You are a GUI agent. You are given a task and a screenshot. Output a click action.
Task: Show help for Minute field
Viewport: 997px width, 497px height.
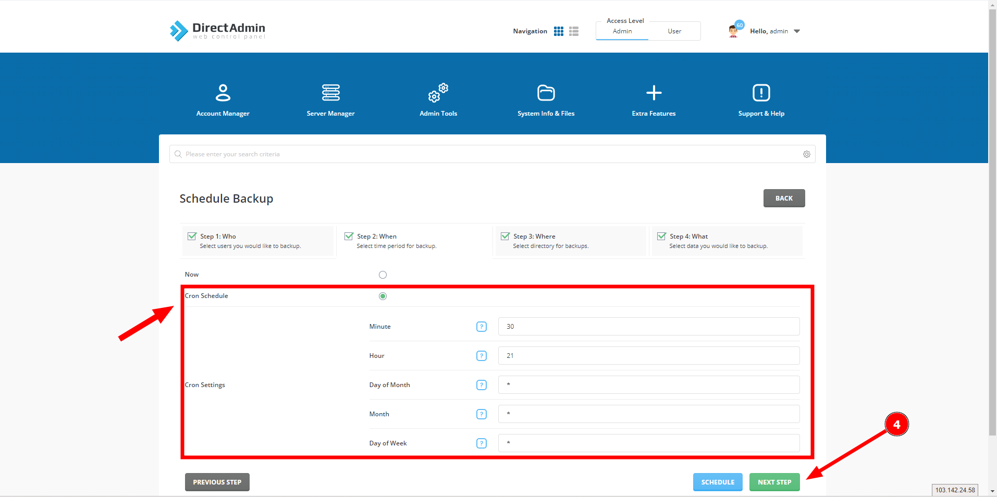[482, 327]
